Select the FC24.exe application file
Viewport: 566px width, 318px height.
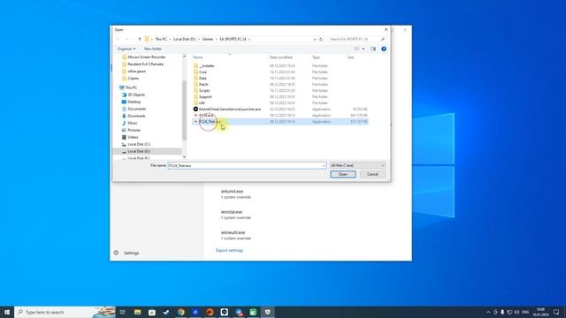click(x=206, y=116)
